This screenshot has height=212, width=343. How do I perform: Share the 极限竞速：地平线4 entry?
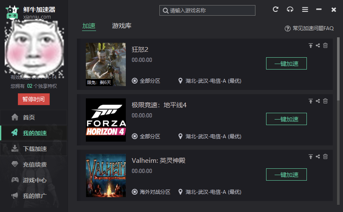click(x=318, y=101)
